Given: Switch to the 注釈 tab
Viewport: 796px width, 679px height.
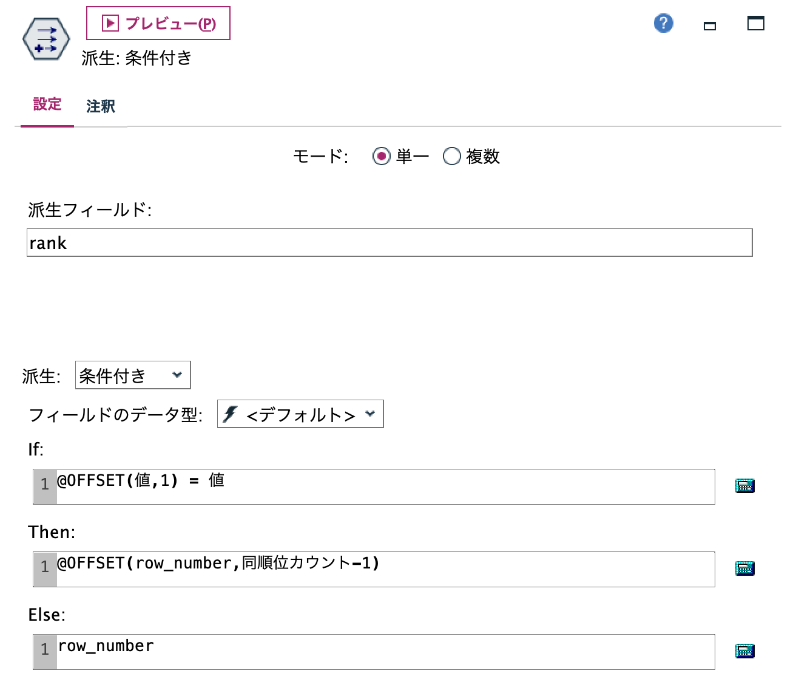Looking at the screenshot, I should 101,106.
